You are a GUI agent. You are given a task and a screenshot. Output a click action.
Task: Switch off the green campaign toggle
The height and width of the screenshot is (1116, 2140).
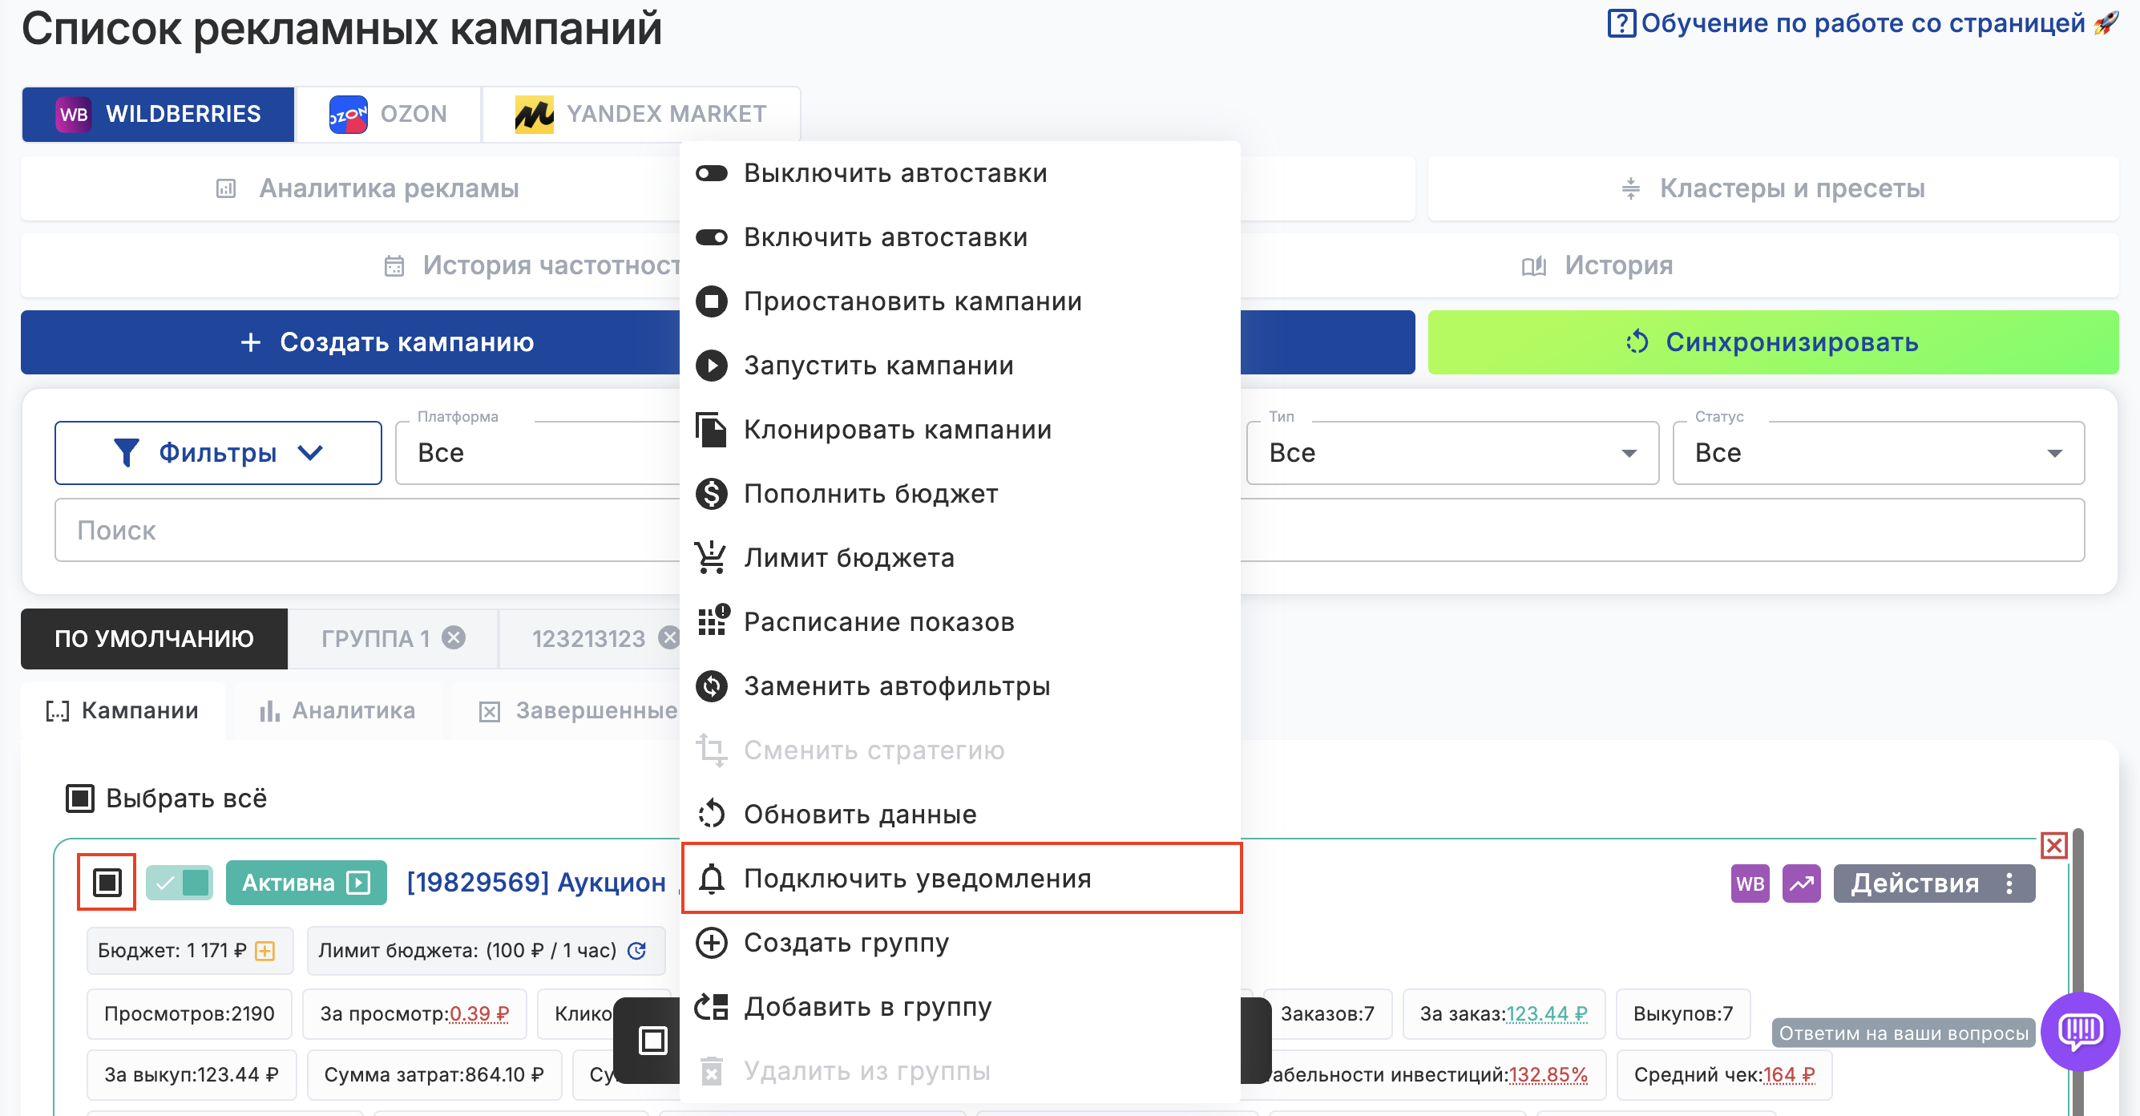180,883
